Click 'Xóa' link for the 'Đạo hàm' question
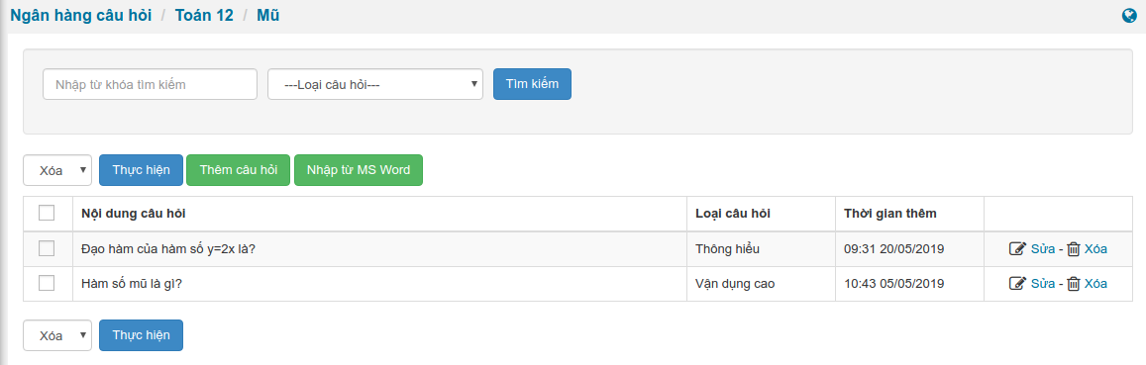 tap(1095, 249)
